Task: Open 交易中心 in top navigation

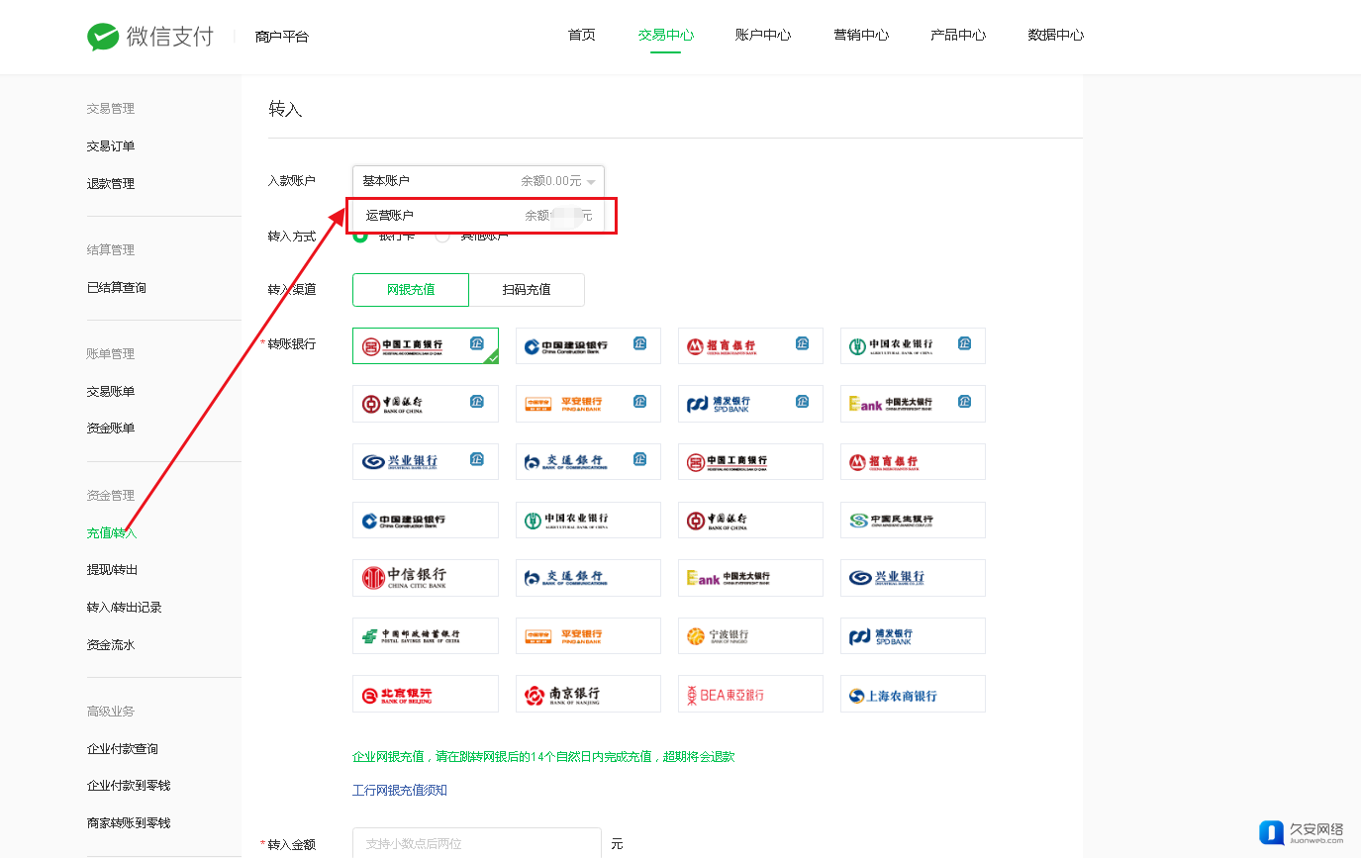Action: pos(666,36)
